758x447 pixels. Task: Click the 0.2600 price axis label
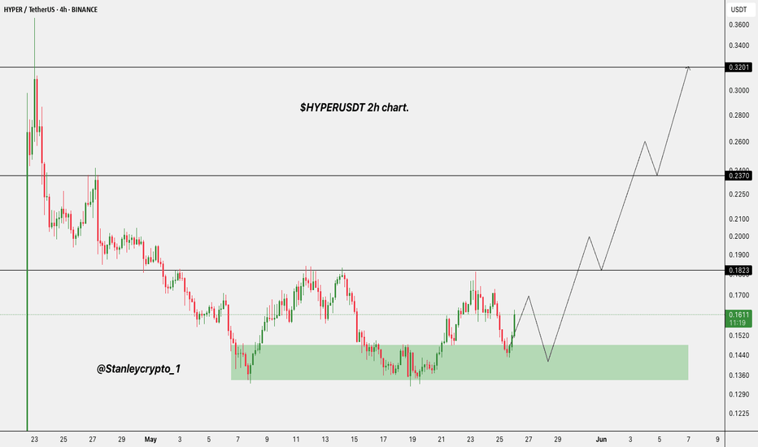(x=738, y=142)
